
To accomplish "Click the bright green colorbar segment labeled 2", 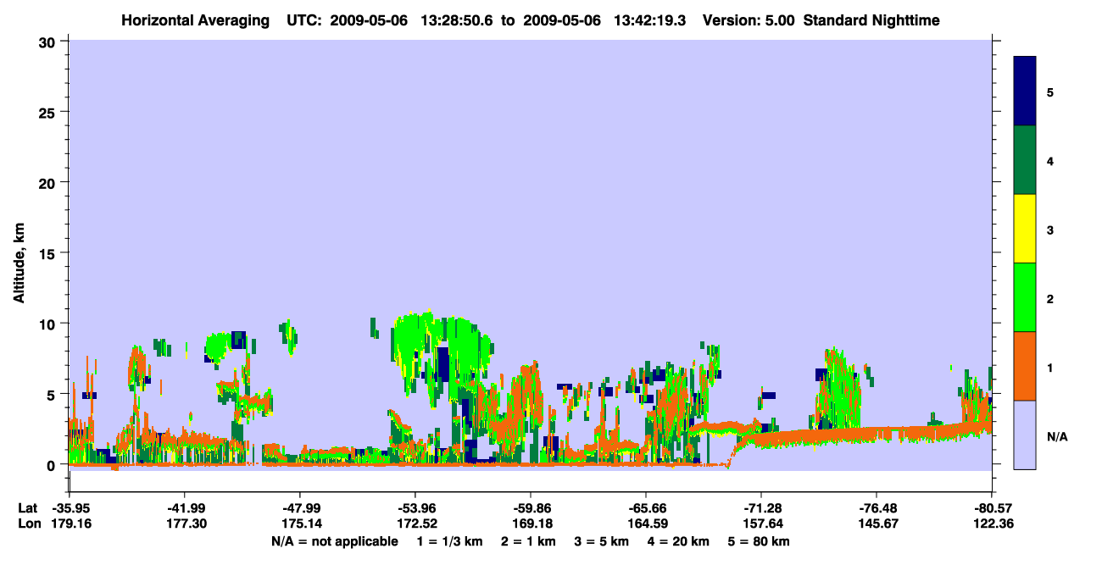I will click(1025, 297).
